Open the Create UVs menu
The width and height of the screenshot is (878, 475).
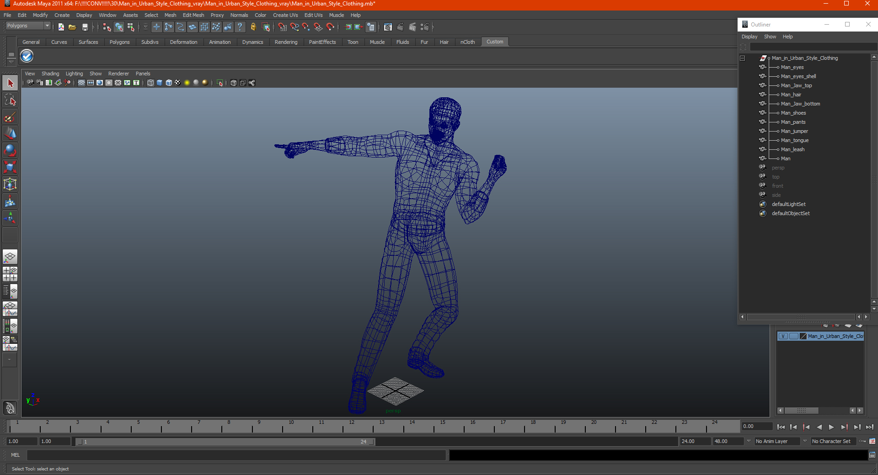[285, 15]
